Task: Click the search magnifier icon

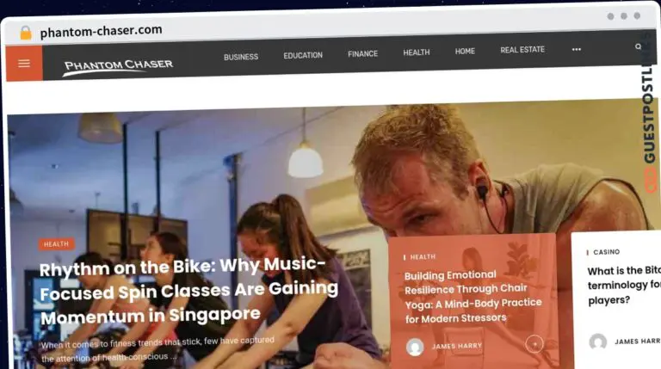Action: click(639, 46)
